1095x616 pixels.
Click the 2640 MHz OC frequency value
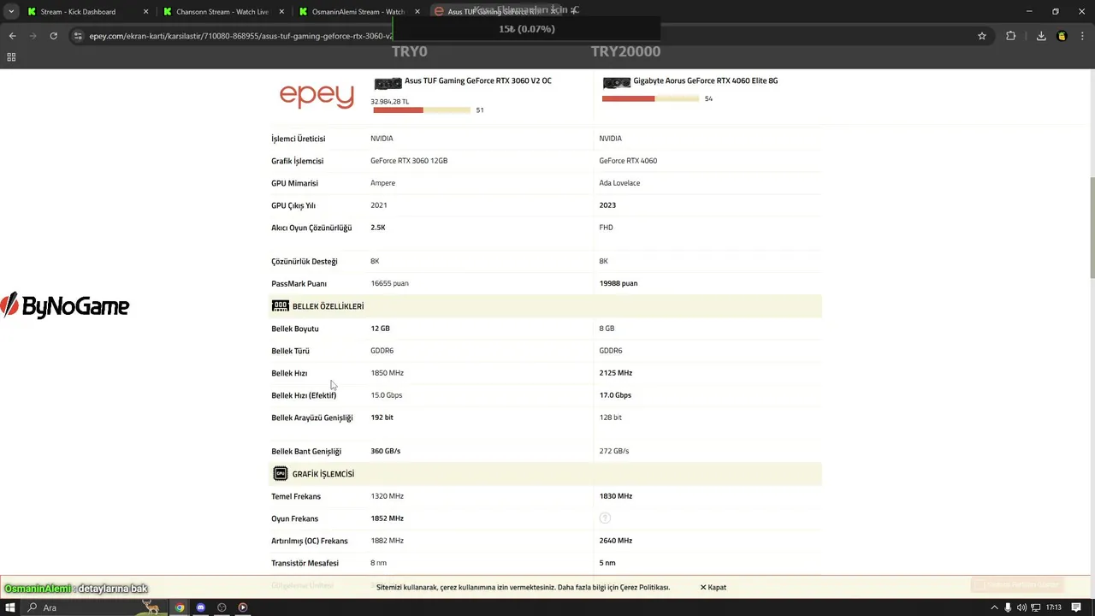[616, 541]
